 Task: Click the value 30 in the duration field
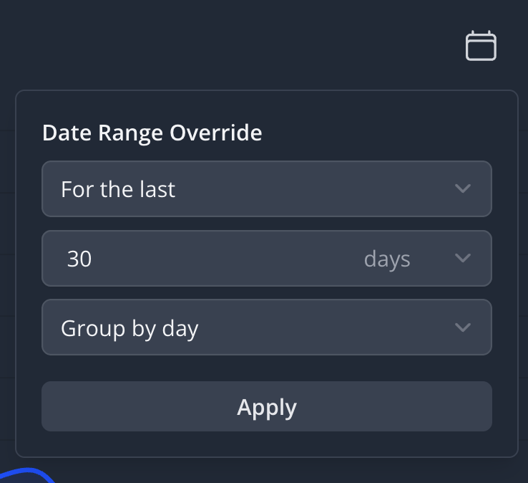click(79, 258)
